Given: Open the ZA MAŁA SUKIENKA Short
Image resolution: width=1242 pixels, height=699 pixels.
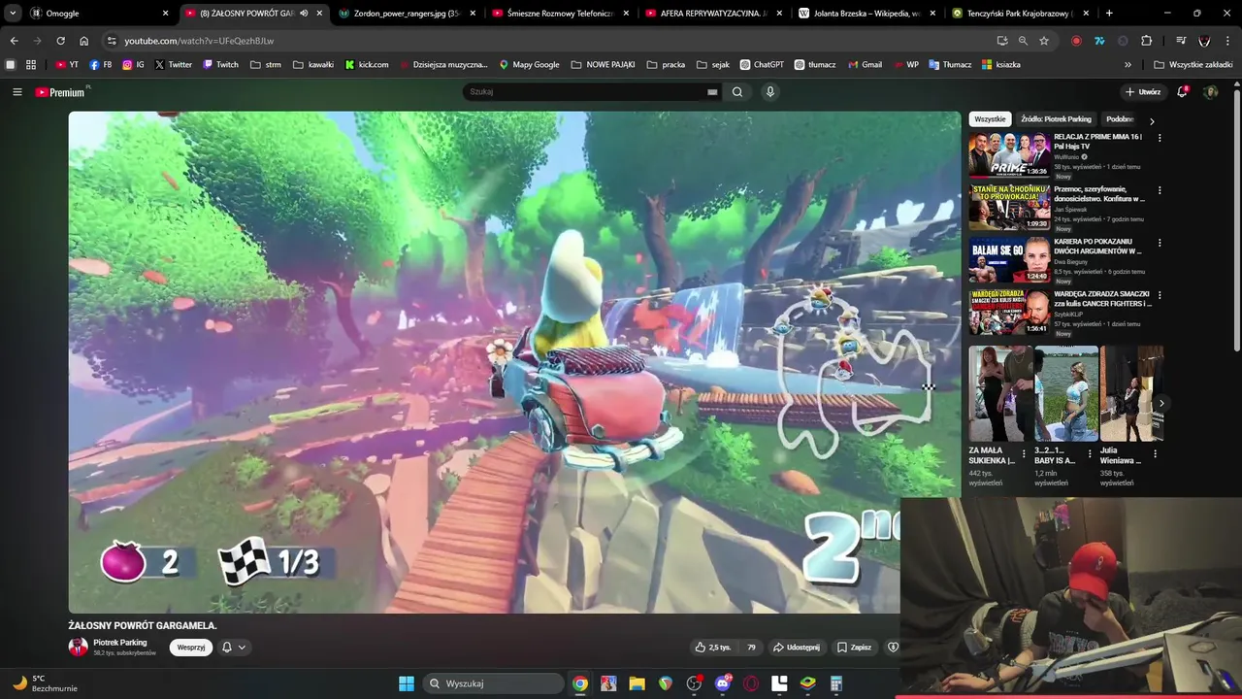Looking at the screenshot, I should click(999, 393).
